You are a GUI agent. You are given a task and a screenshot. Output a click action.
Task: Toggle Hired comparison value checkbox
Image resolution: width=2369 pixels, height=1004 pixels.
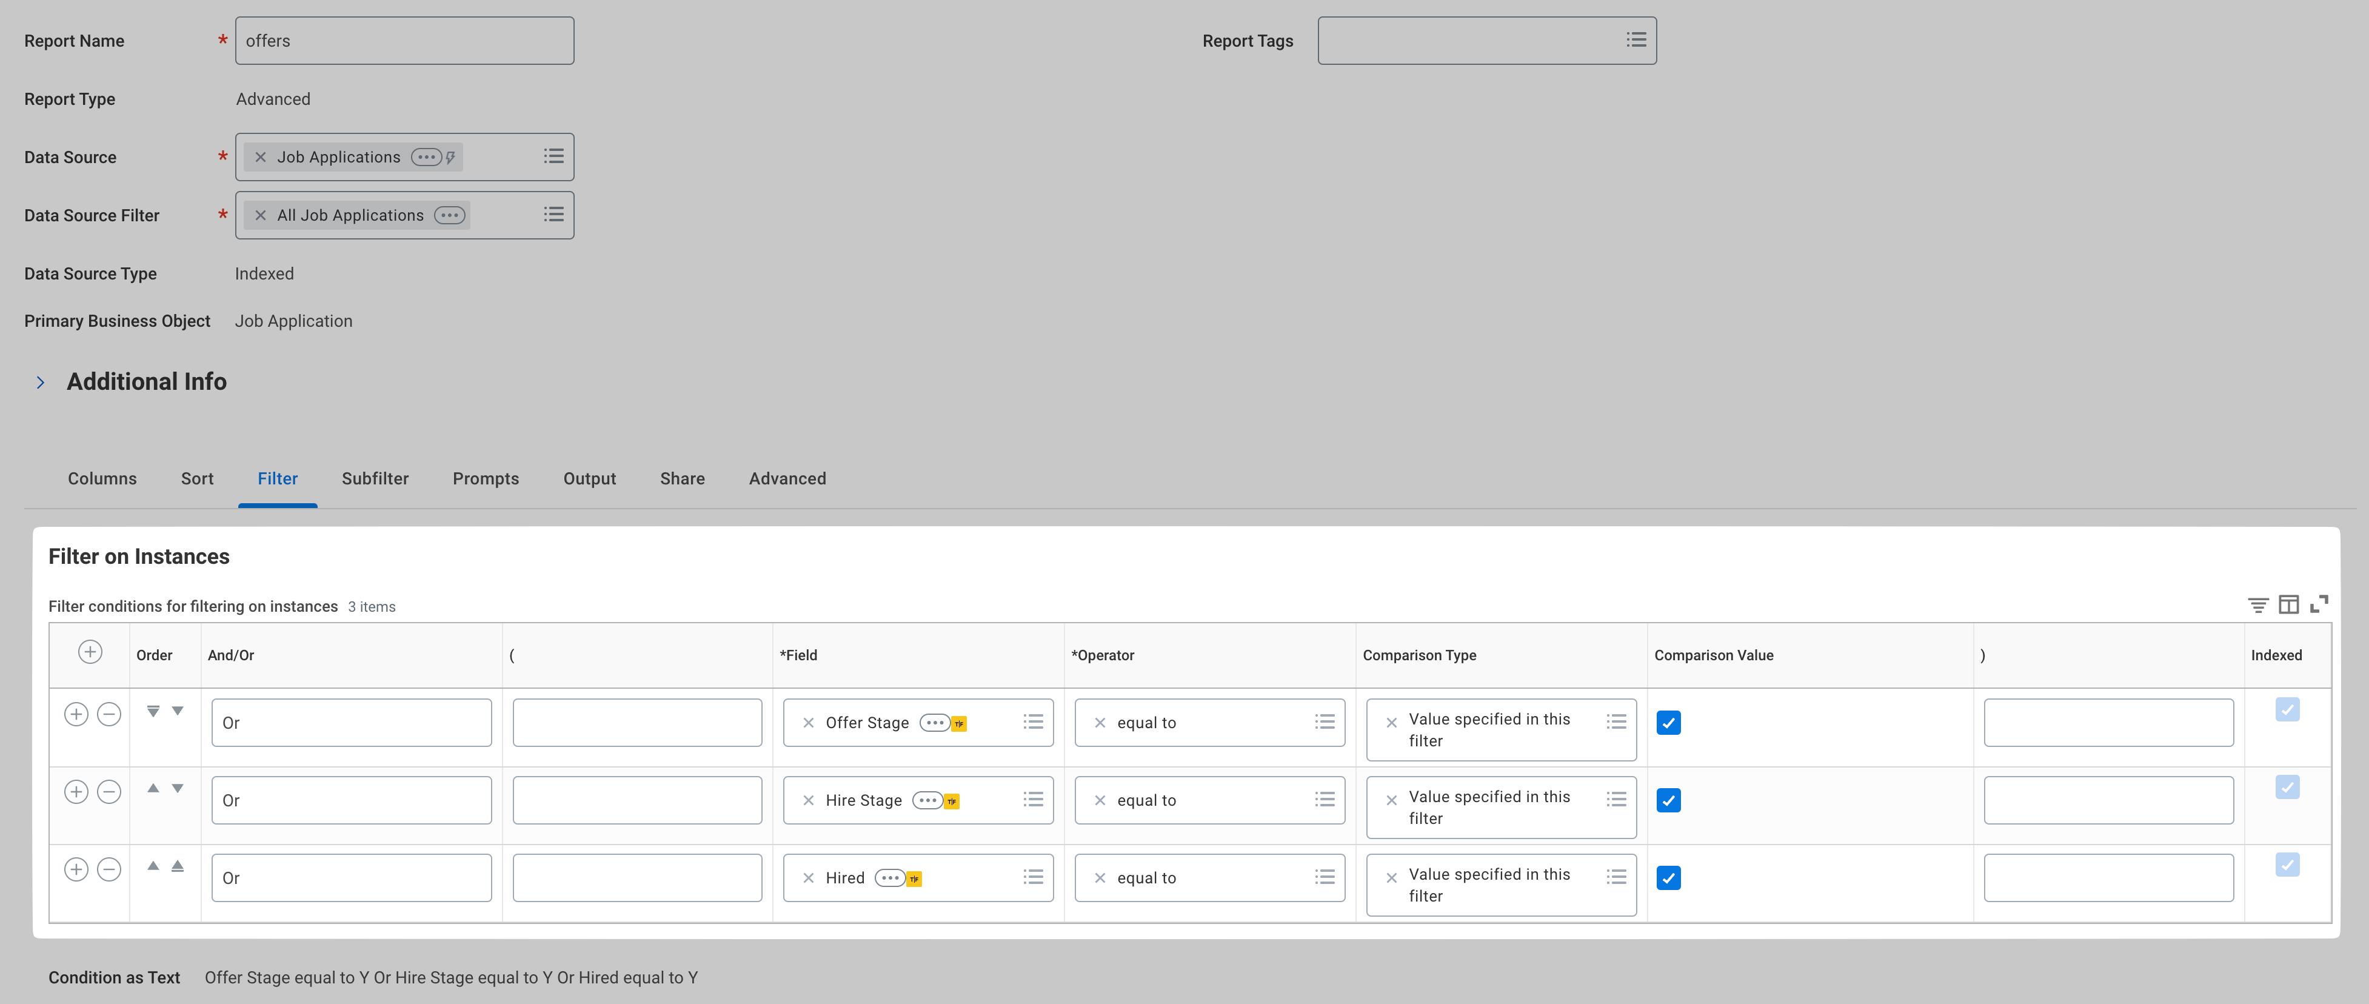[1668, 878]
